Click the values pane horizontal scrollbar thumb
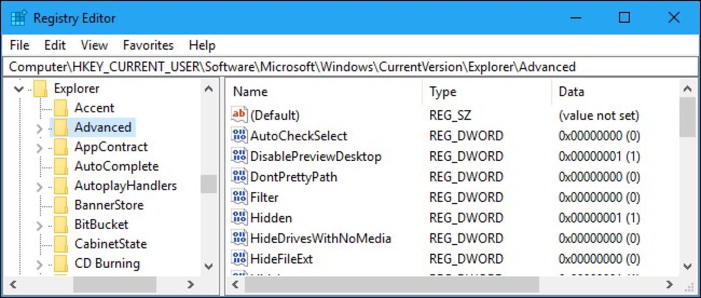Viewport: 701px width, 298px height. (391, 285)
